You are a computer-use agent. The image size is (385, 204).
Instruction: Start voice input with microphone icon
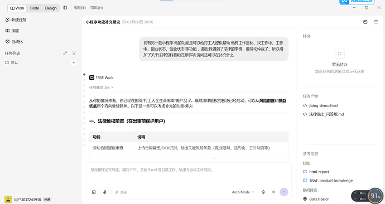pyautogui.click(x=263, y=192)
